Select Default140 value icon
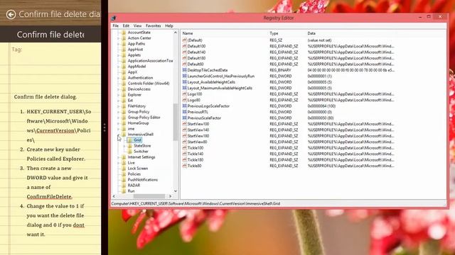This screenshot has height=255, width=455. pos(185,52)
